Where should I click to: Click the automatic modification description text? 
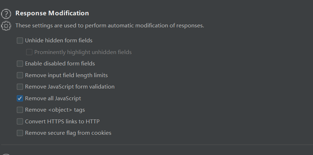tap(110, 26)
